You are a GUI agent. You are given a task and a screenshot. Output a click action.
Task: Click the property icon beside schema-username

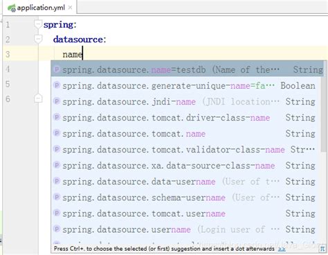57,197
